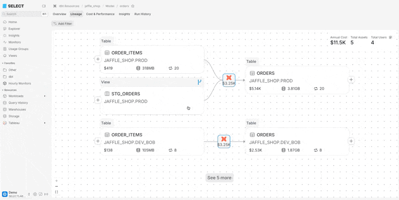Select the ORDER_ITEMS JAFFLE_SHOP.PROD card
The image size is (399, 200).
(x=152, y=60)
